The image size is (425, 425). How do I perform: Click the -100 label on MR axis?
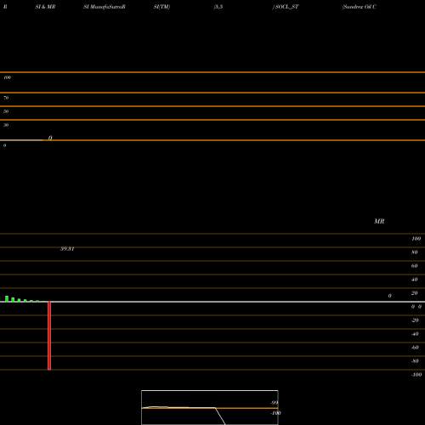(416, 375)
